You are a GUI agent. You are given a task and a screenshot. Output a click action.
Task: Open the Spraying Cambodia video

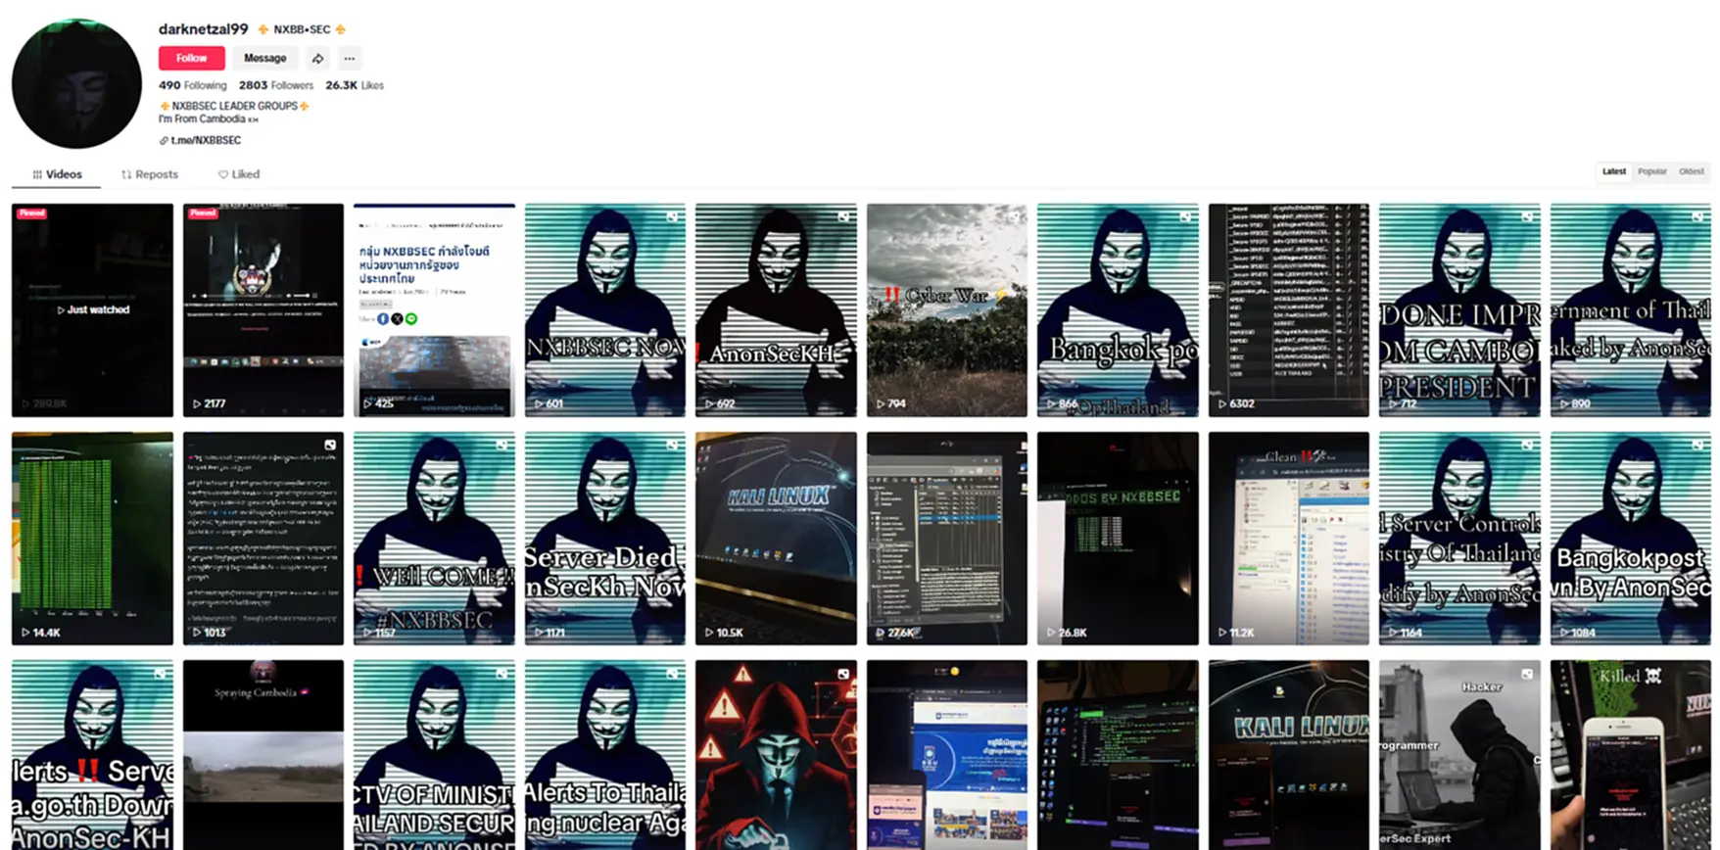[x=263, y=755]
